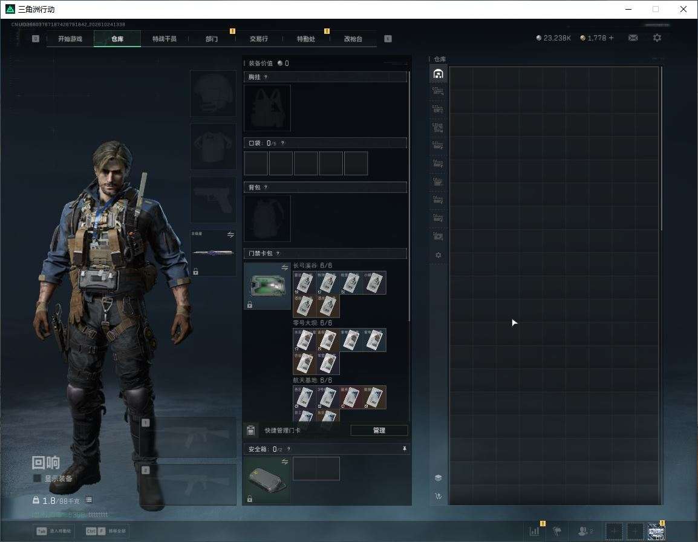Click the help icon next to 门禁卡包
Image resolution: width=698 pixels, height=542 pixels.
[x=278, y=253]
